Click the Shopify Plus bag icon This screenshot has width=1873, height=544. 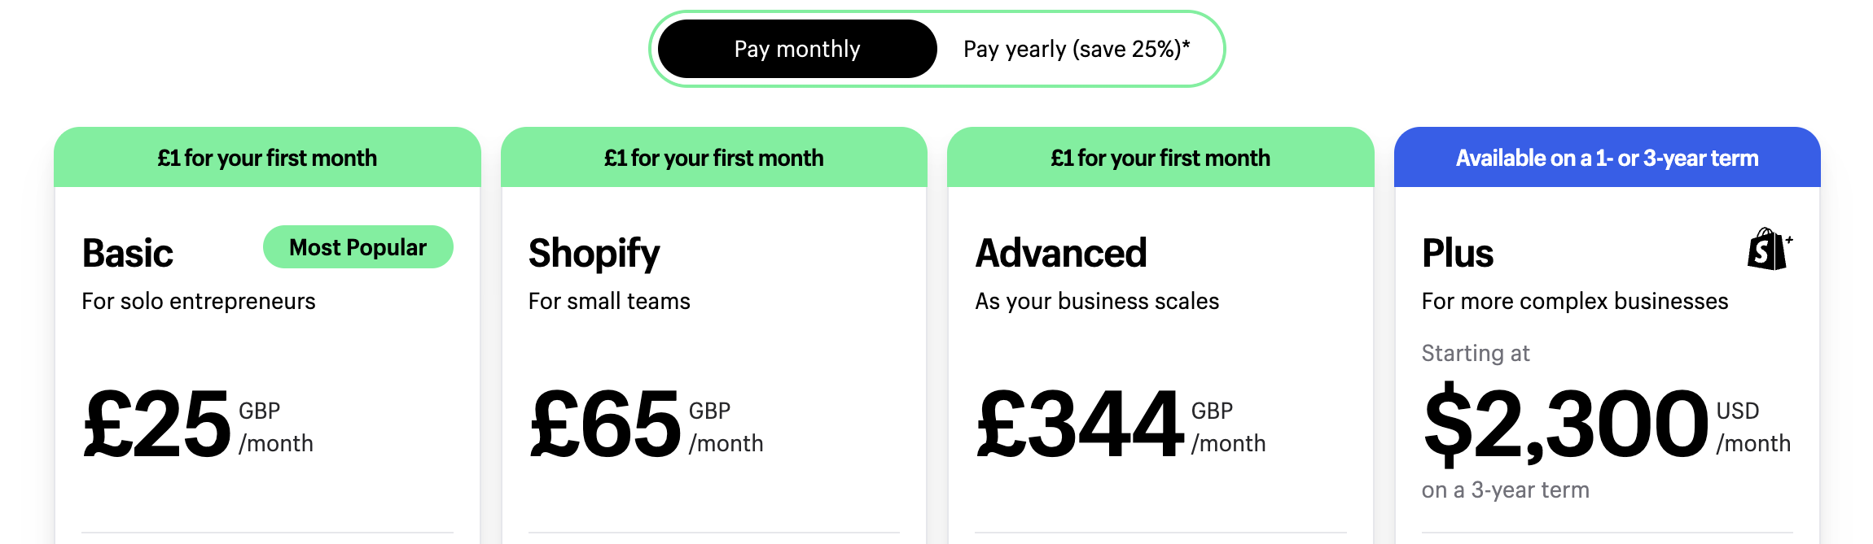point(1770,249)
